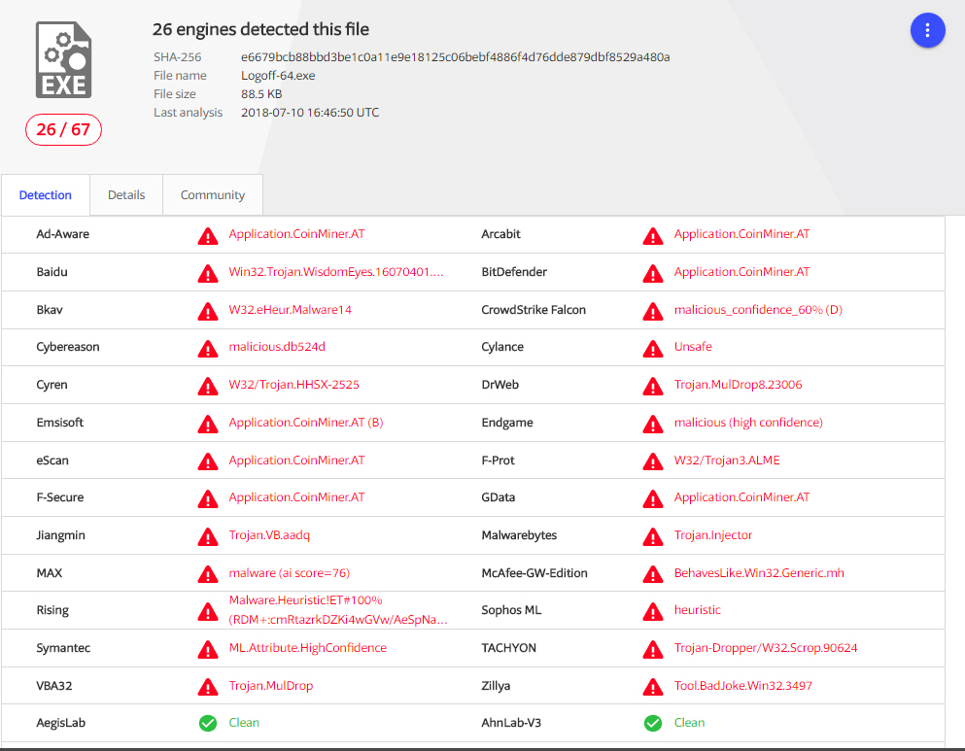Click the warning icon in TACHYON row
Image resolution: width=965 pixels, height=751 pixels.
click(x=653, y=650)
